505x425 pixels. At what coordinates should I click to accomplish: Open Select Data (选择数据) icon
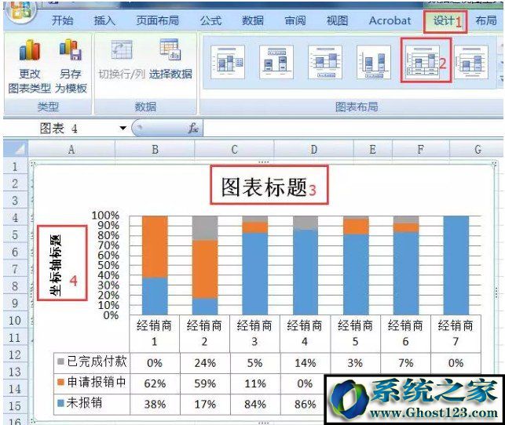point(170,60)
